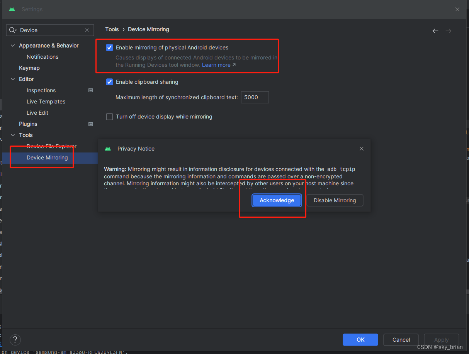Image resolution: width=469 pixels, height=354 pixels.
Task: Toggle Enable clipboard sharing checkbox
Action: [109, 82]
